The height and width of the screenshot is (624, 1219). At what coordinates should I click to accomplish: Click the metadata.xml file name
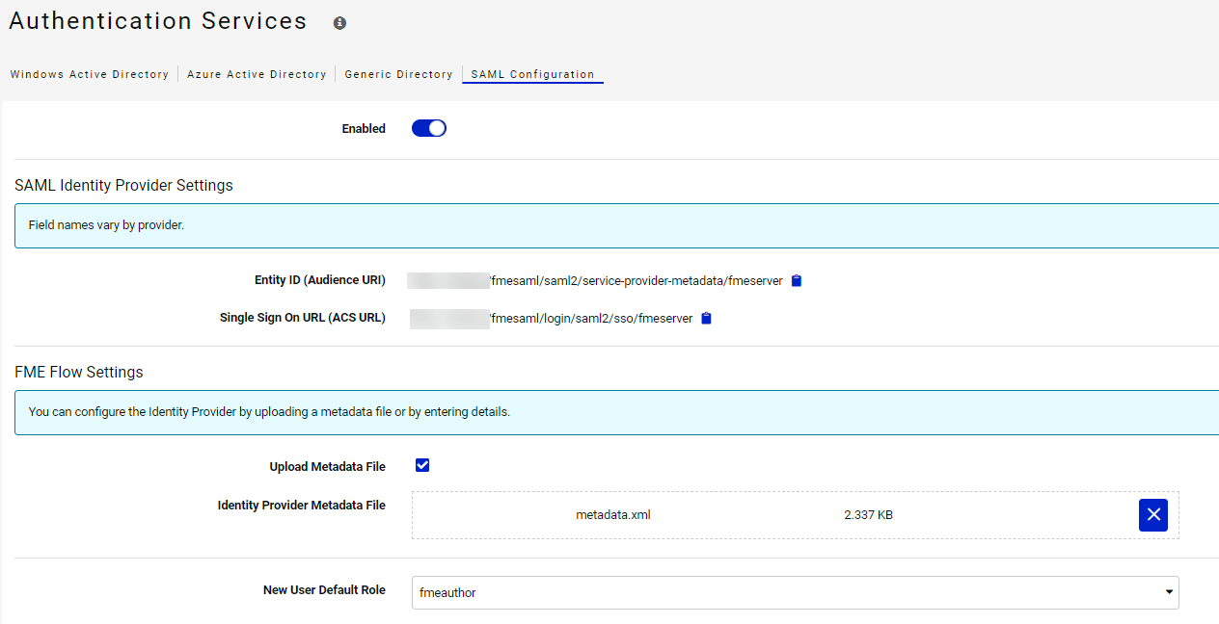click(612, 514)
